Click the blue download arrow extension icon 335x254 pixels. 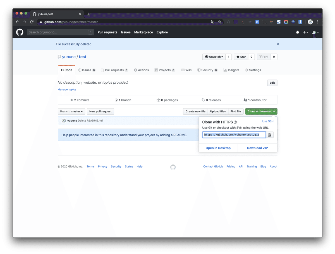(x=300, y=22)
